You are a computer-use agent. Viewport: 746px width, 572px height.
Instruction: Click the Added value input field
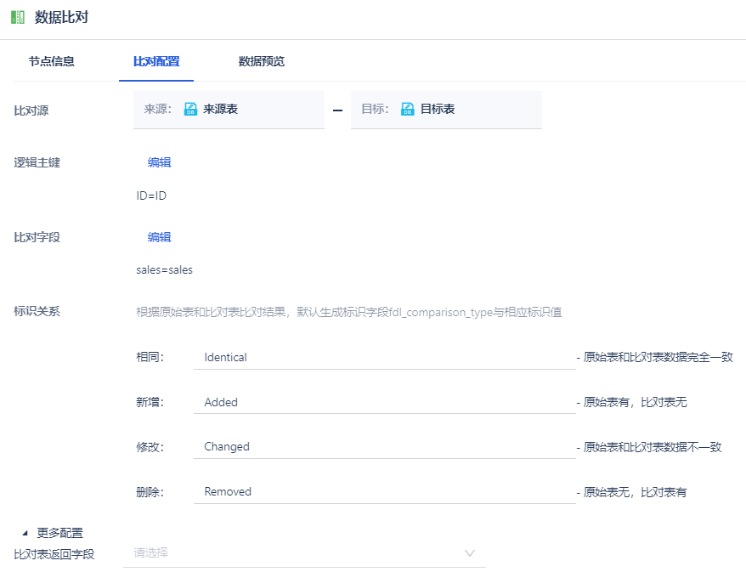coord(384,402)
